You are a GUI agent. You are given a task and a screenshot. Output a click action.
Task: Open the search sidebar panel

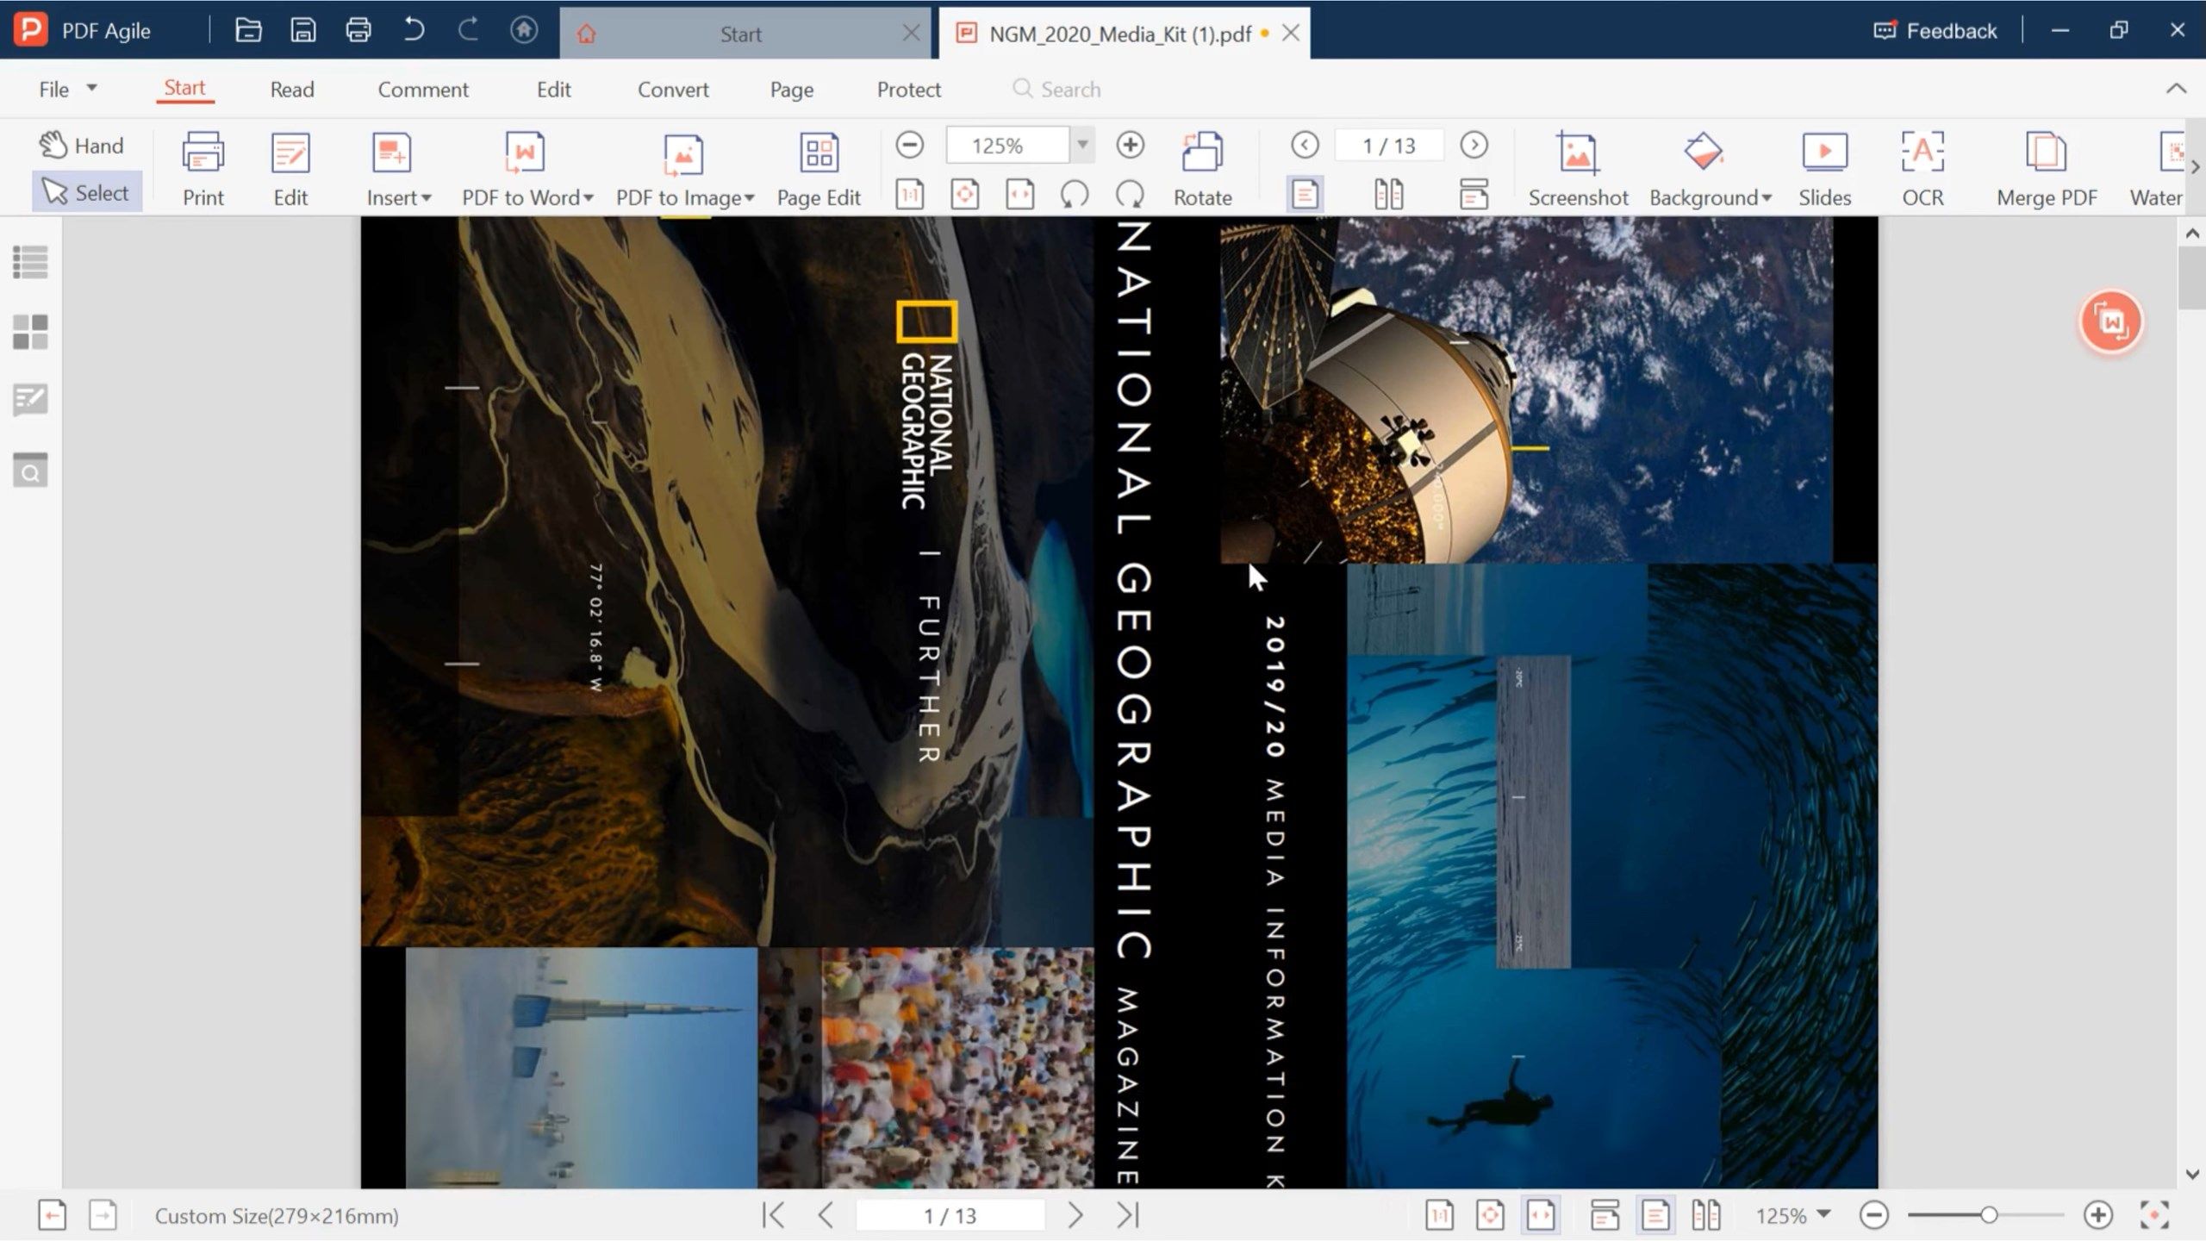[30, 471]
